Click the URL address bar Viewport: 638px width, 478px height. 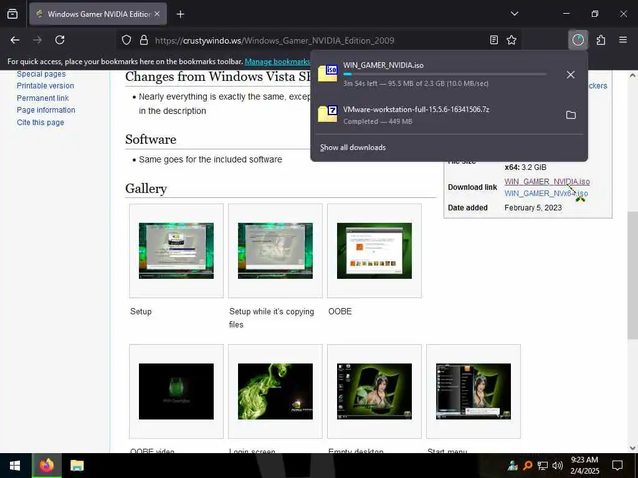point(317,40)
